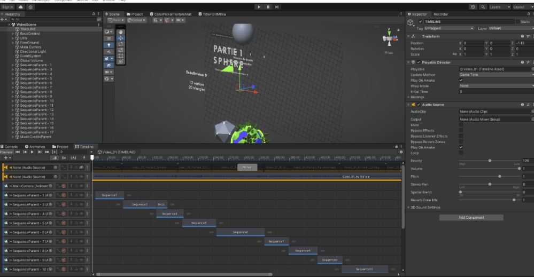This screenshot has height=277, width=534.
Task: Expand the BackGround object in Hierarchy
Action: pyautogui.click(x=13, y=34)
